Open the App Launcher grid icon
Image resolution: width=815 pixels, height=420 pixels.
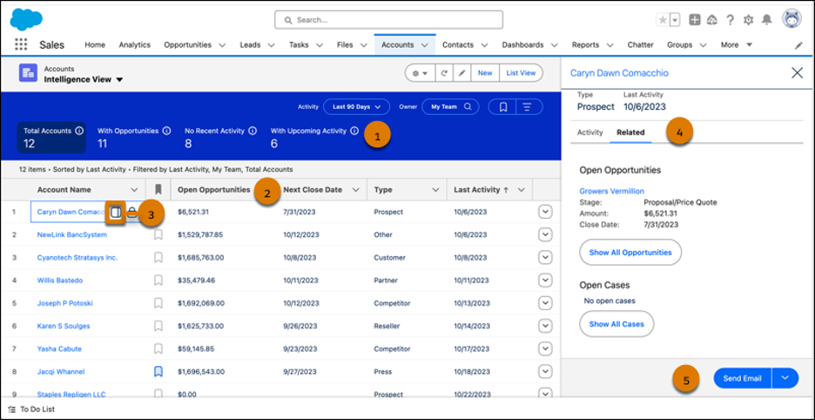(21, 44)
